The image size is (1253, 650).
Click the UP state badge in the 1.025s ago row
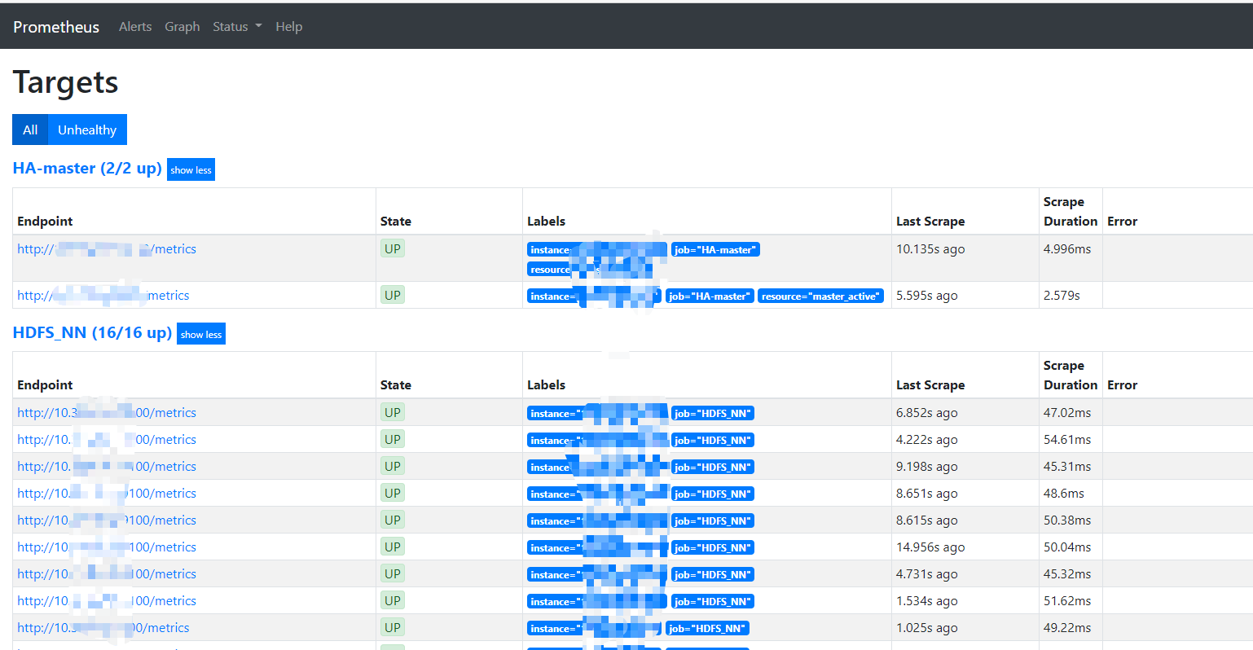click(x=393, y=628)
